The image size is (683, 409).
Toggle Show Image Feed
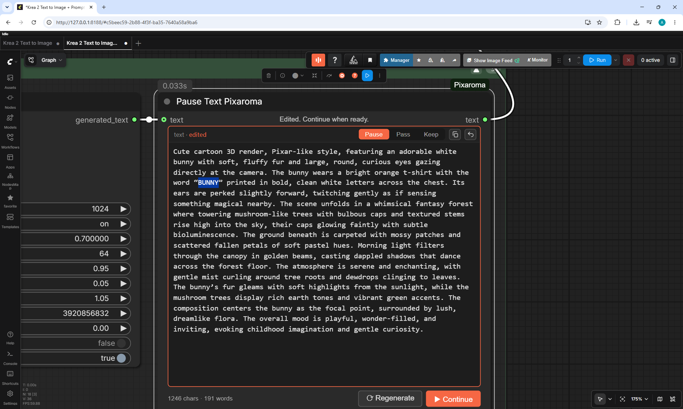pos(493,60)
